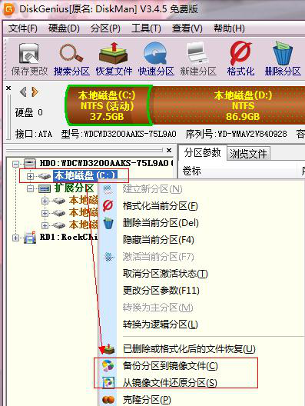Click the gray previous-disk arrow near 硬盘 0

click(x=23, y=92)
